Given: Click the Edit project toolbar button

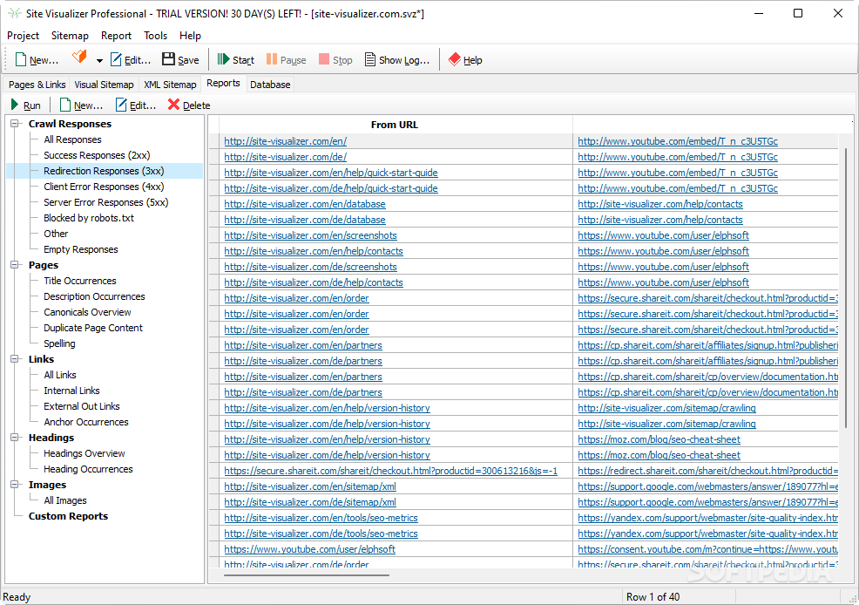Looking at the screenshot, I should 131,60.
